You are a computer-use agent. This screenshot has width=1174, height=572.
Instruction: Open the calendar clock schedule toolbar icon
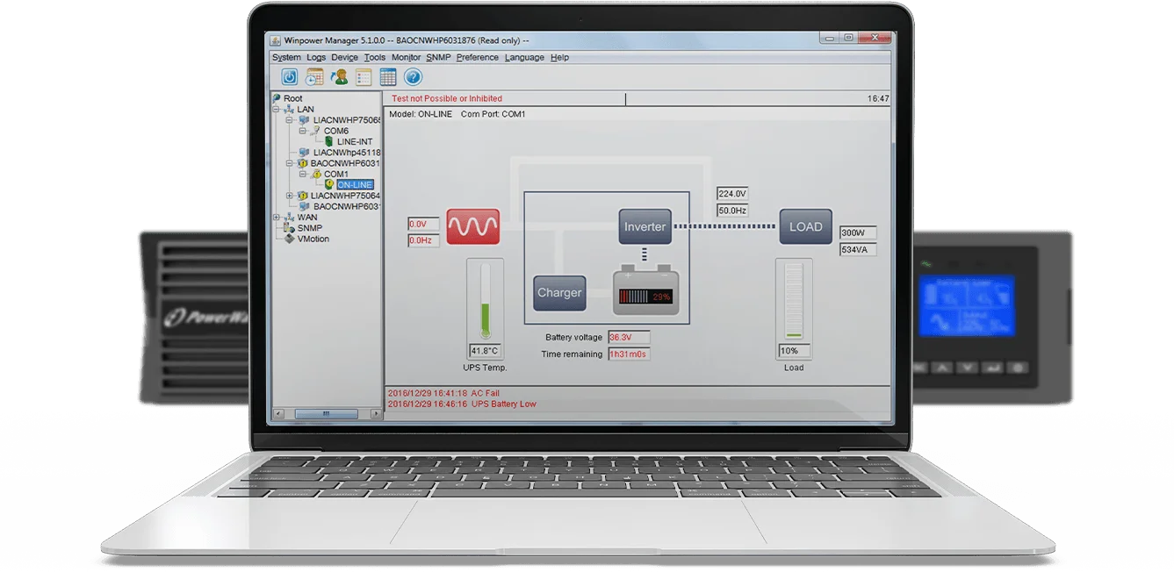click(x=314, y=77)
